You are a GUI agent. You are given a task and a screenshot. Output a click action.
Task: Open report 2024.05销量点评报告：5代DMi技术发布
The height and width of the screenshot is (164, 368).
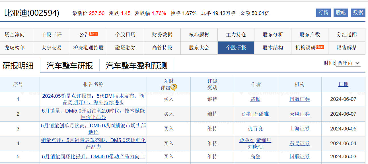93,99
